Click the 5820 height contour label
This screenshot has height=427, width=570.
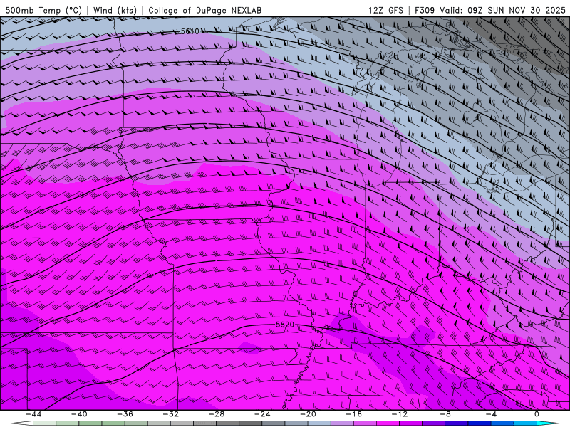pos(285,325)
